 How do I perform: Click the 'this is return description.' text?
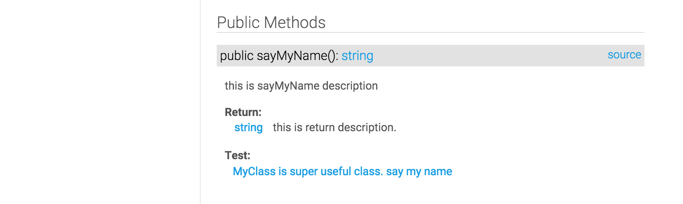pyautogui.click(x=334, y=128)
